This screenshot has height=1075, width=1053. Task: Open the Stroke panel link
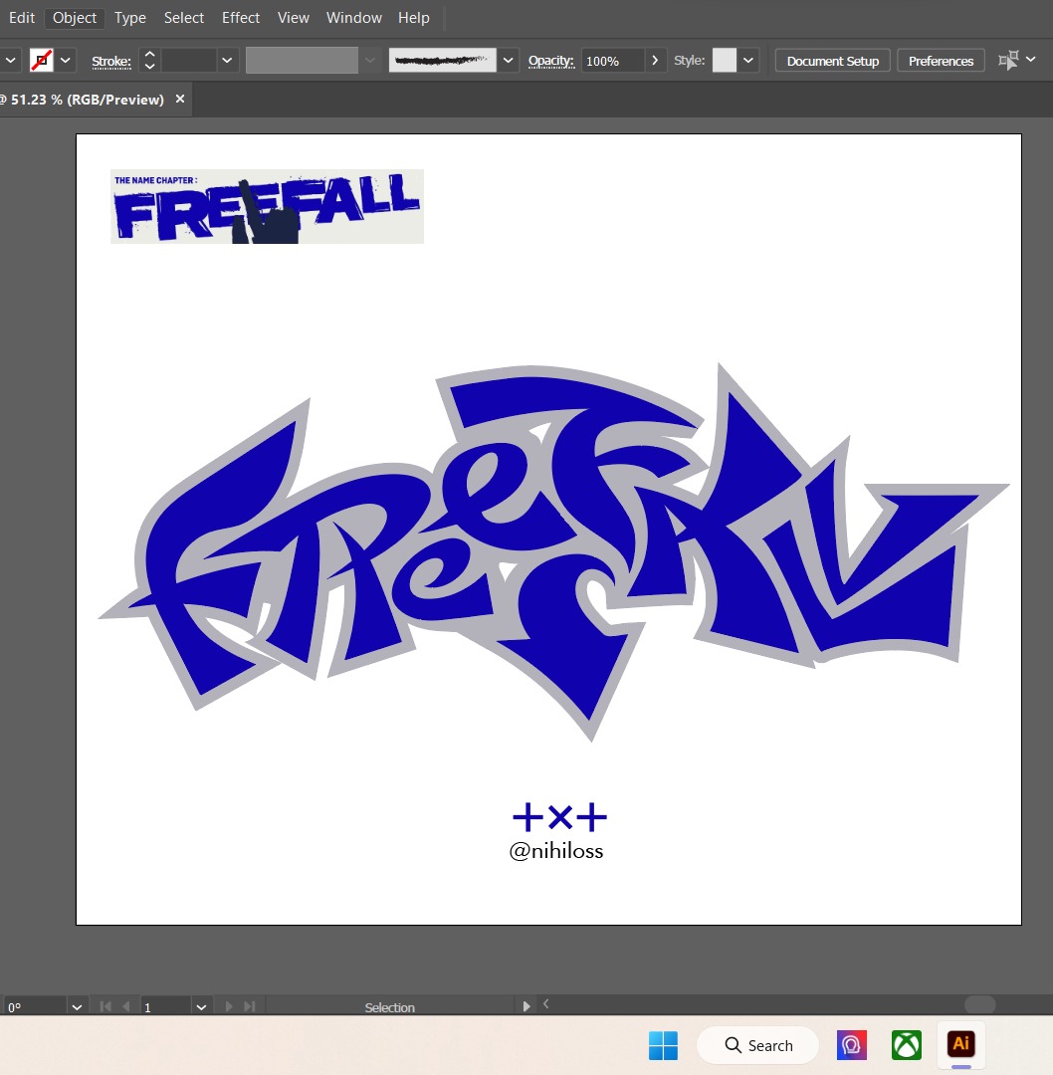pyautogui.click(x=111, y=61)
